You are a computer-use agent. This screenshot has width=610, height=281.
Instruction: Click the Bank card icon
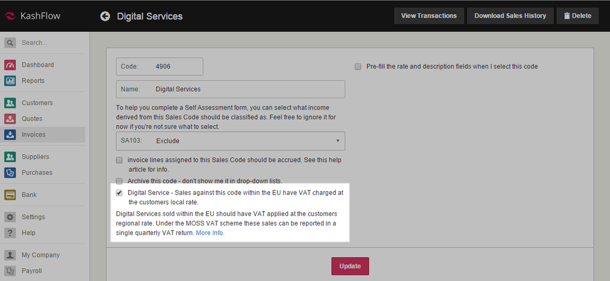tap(10, 195)
